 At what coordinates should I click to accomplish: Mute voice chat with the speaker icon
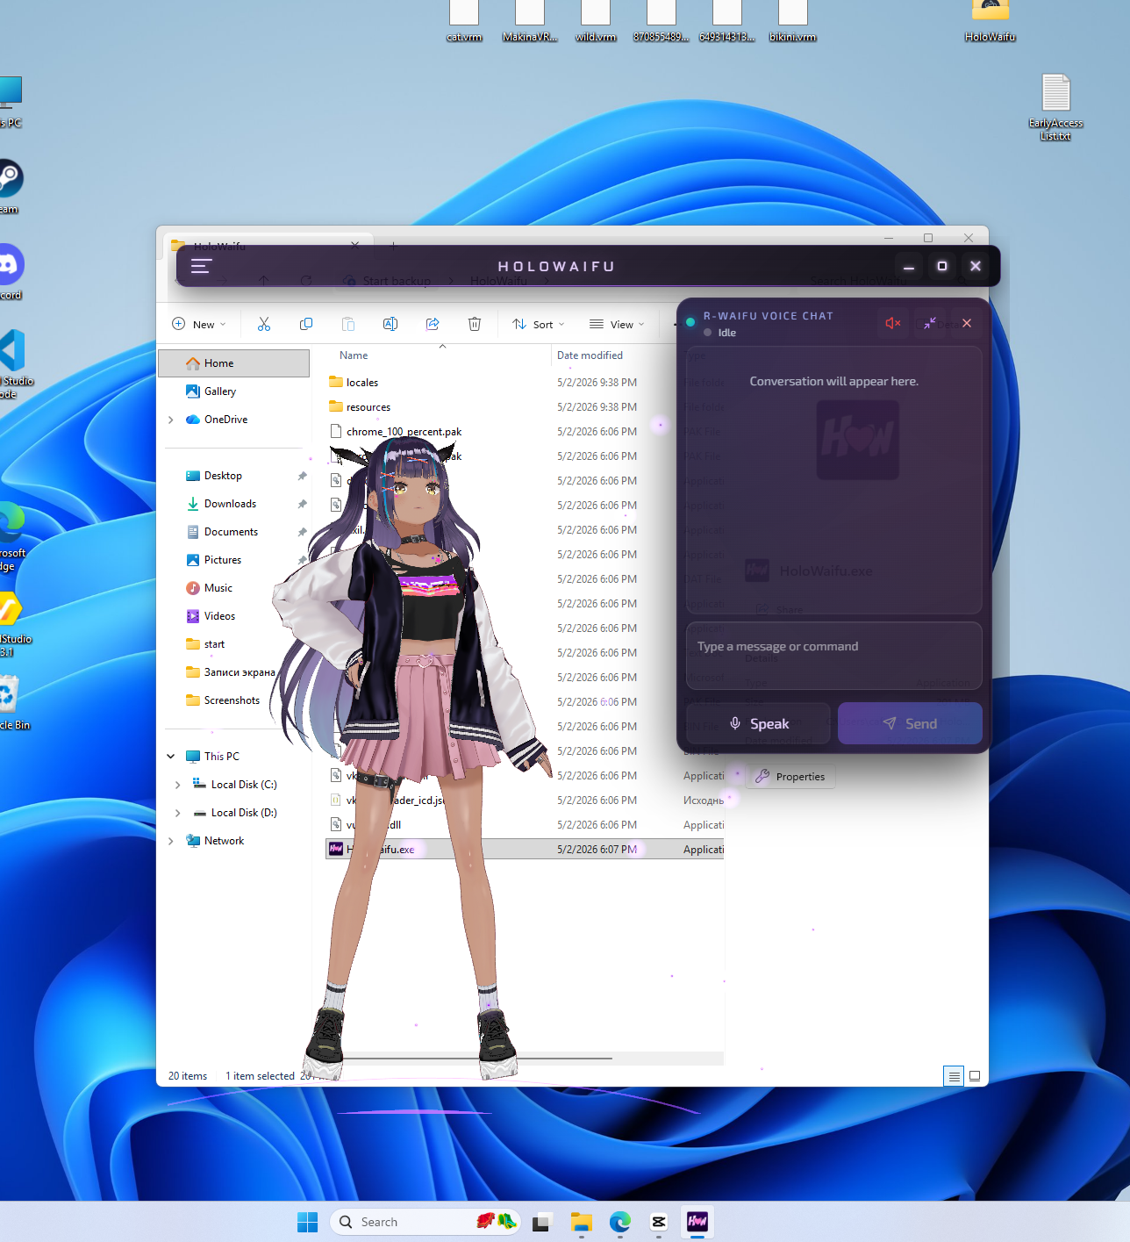pos(893,323)
